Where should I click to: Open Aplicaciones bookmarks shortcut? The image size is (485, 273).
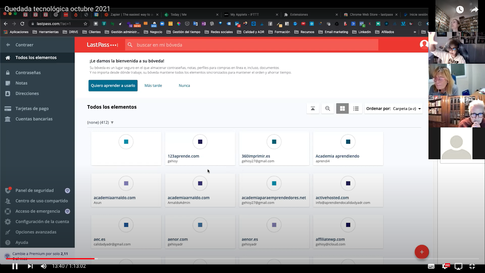[x=16, y=32]
